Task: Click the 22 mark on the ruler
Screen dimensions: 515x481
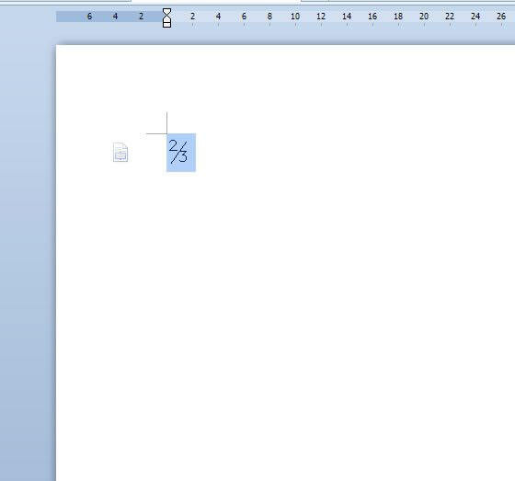Action: pos(450,17)
